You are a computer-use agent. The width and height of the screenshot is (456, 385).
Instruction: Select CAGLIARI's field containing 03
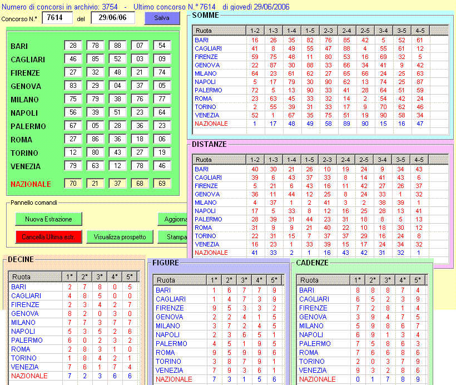tap(140, 59)
